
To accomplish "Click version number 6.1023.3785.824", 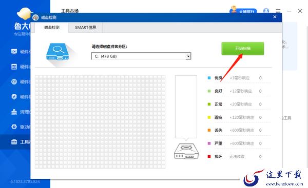I will pyautogui.click(x=25, y=182).
